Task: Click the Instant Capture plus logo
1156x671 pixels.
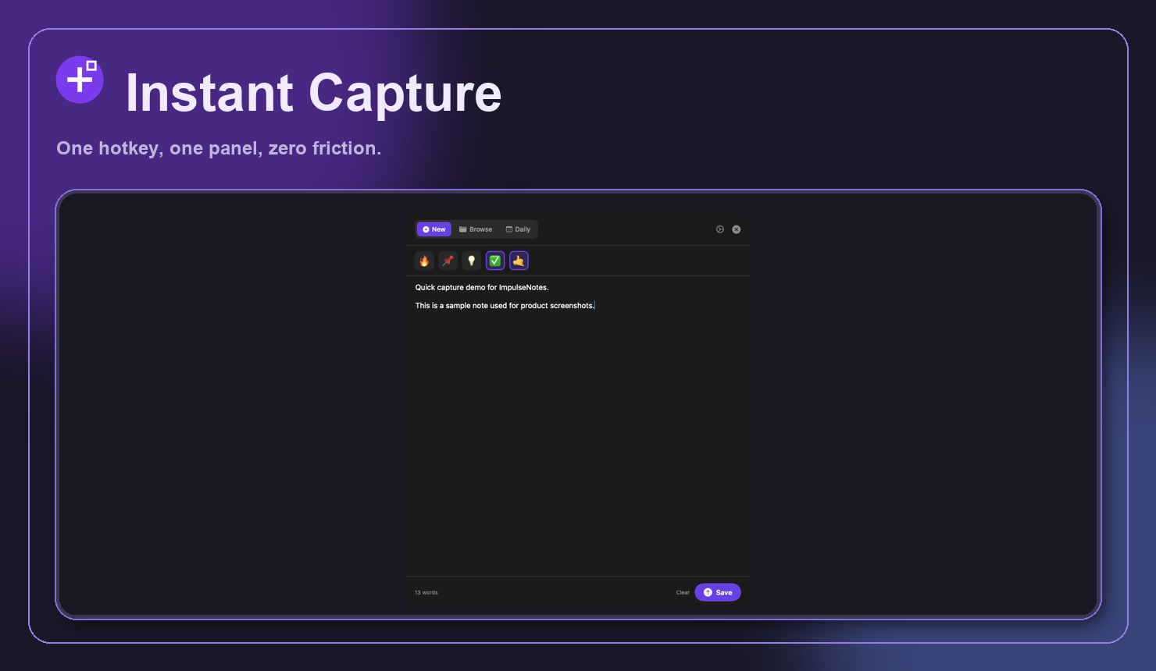Action: (x=80, y=80)
